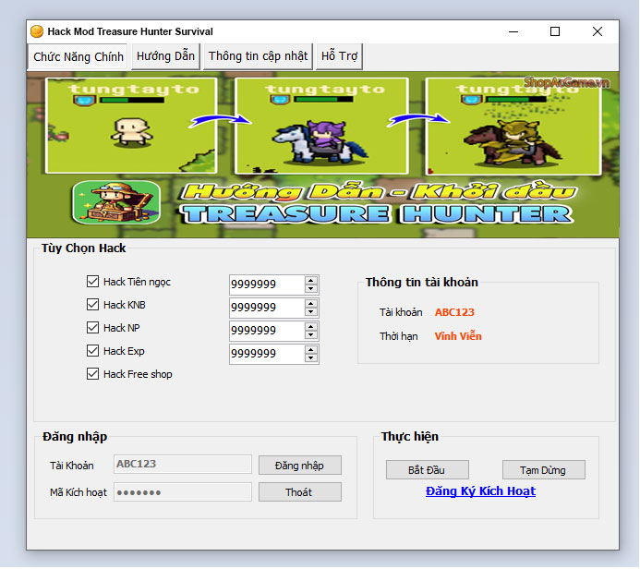Viewport: 640px width, 569px height.
Task: Click the banner thumbnail with golden armored rider
Action: pyautogui.click(x=513, y=126)
